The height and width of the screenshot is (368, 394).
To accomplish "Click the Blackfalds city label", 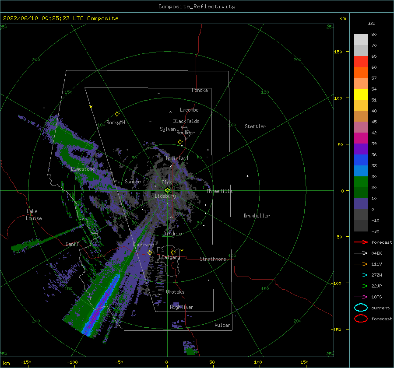I will pyautogui.click(x=186, y=121).
